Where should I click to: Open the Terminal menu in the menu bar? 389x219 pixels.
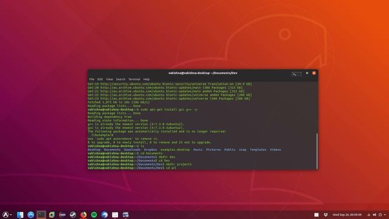coord(134,79)
